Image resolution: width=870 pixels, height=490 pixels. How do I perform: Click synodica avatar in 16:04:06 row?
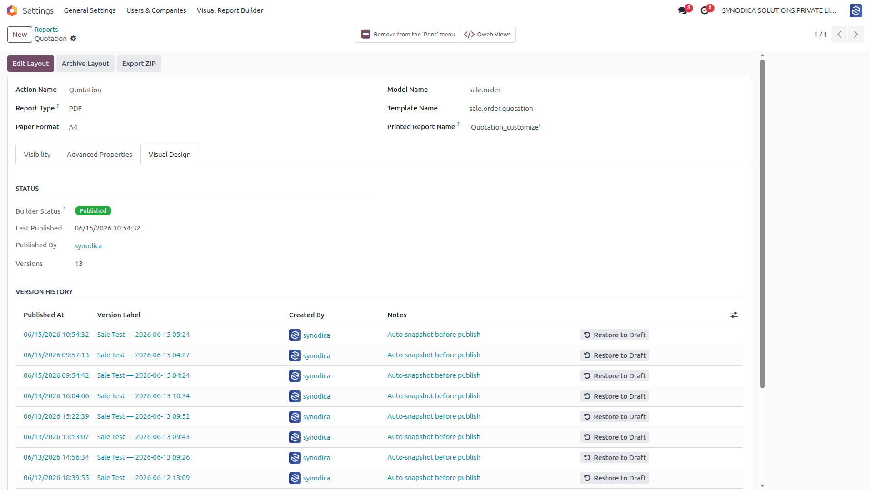[x=295, y=396]
